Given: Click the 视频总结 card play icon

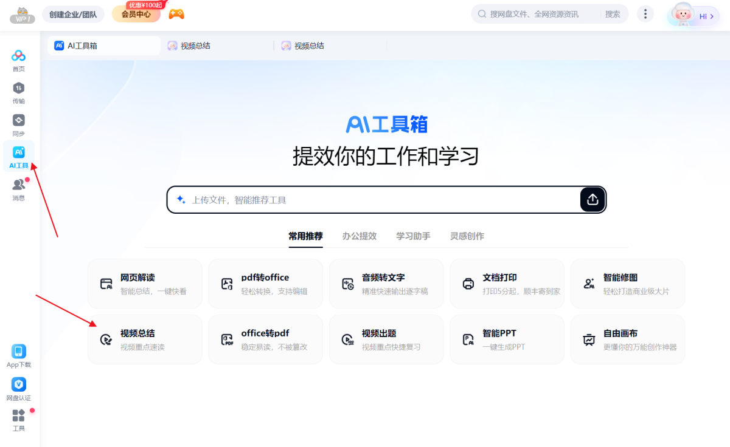Looking at the screenshot, I should [106, 340].
